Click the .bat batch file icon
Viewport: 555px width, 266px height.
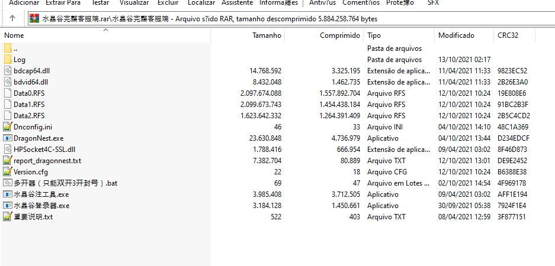pos(8,183)
